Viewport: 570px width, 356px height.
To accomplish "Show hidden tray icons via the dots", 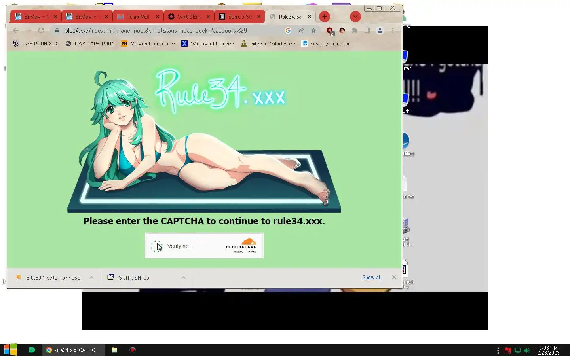I will (498, 350).
